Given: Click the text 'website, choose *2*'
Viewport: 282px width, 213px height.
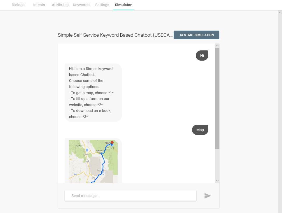Looking at the screenshot, I should click(x=86, y=105).
